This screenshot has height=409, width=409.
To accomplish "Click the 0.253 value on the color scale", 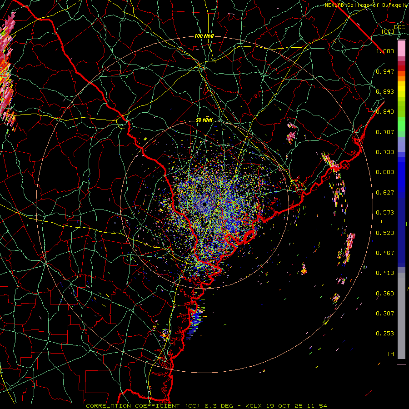I will tap(385, 334).
